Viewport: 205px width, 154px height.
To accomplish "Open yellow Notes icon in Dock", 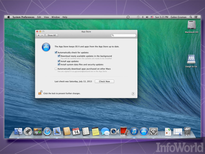I will [x=95, y=131].
